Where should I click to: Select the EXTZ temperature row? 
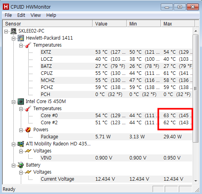pyautogui.click(x=116, y=52)
